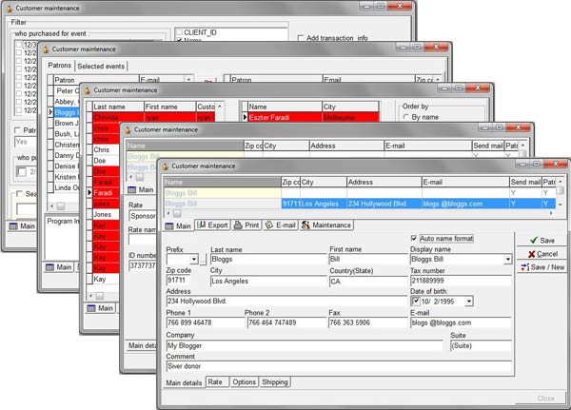Click the Save / New button
This screenshot has height=410, width=571.
pos(539,267)
